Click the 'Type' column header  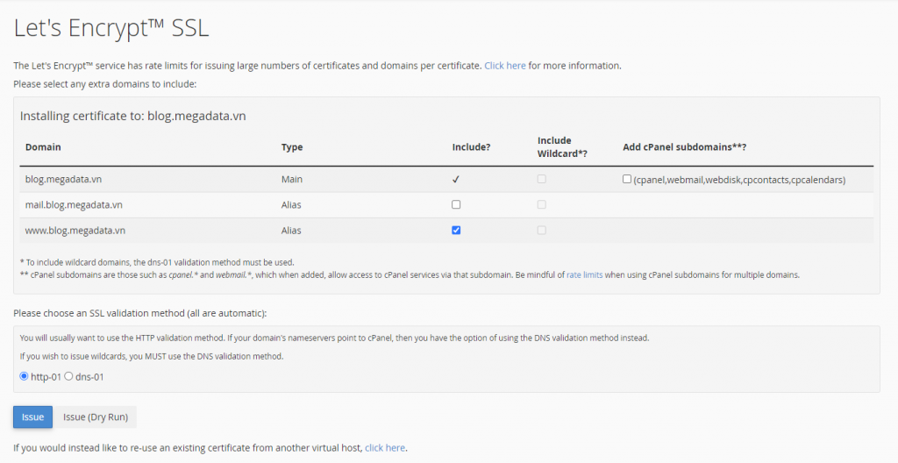(x=291, y=147)
